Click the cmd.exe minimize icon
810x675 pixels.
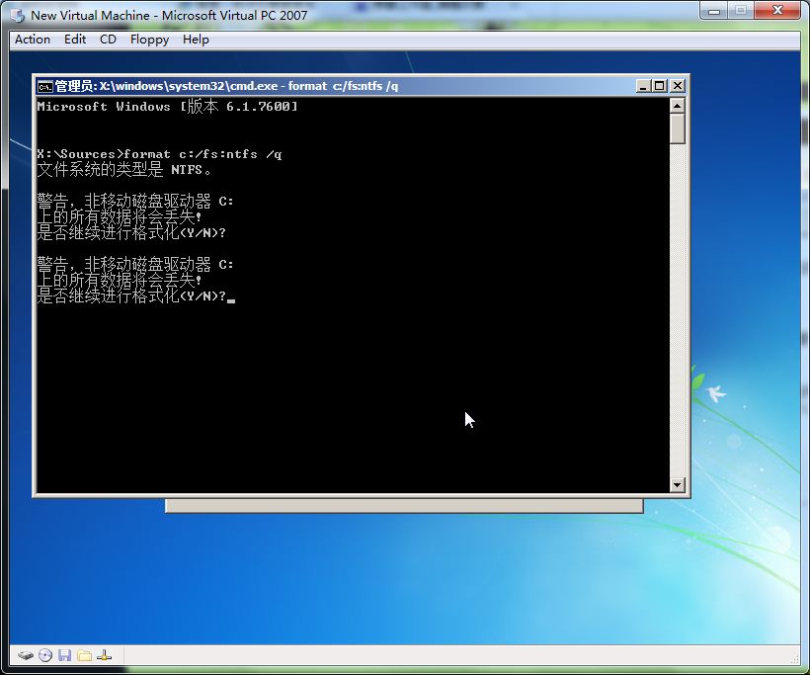(641, 86)
